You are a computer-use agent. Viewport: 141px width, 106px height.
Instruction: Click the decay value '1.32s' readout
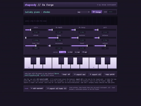point(59,40)
